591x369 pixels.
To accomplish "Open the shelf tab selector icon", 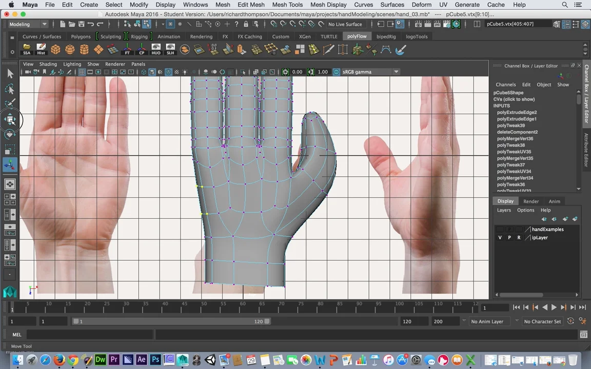I will (12, 37).
